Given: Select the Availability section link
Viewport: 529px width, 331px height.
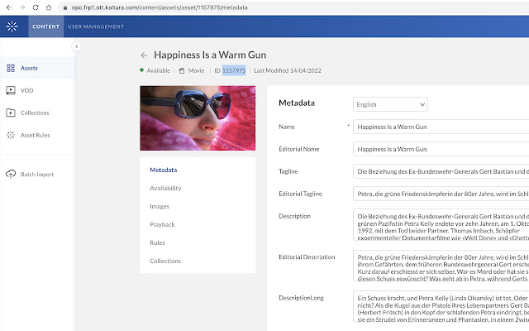Looking at the screenshot, I should coord(165,188).
